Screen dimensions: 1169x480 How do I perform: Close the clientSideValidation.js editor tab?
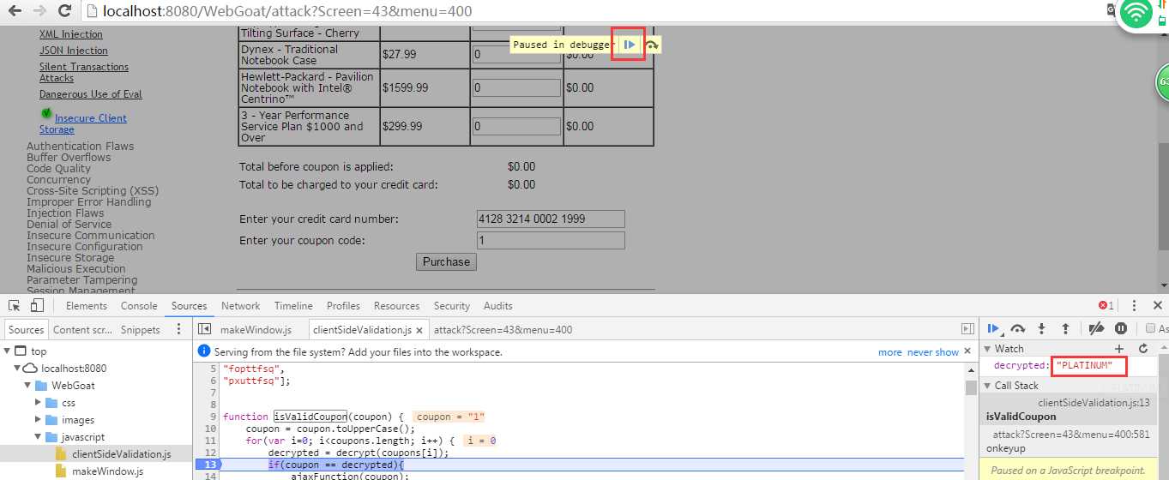418,330
